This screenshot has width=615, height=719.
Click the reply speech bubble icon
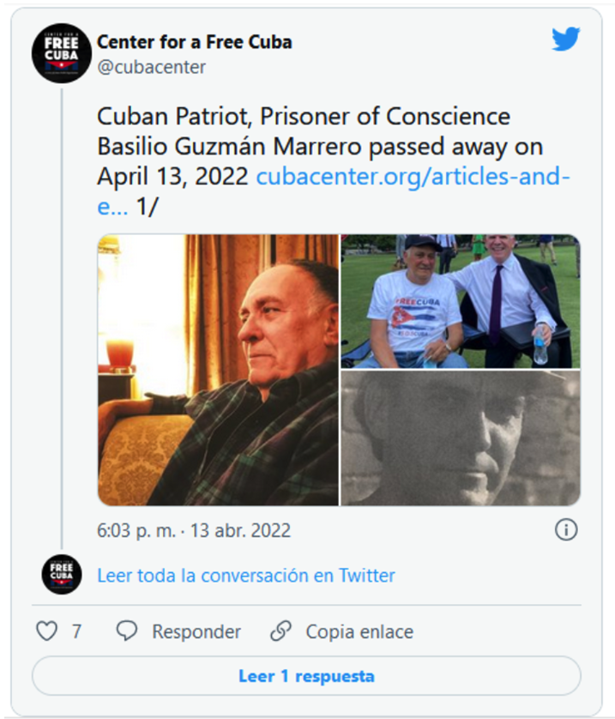point(127,631)
